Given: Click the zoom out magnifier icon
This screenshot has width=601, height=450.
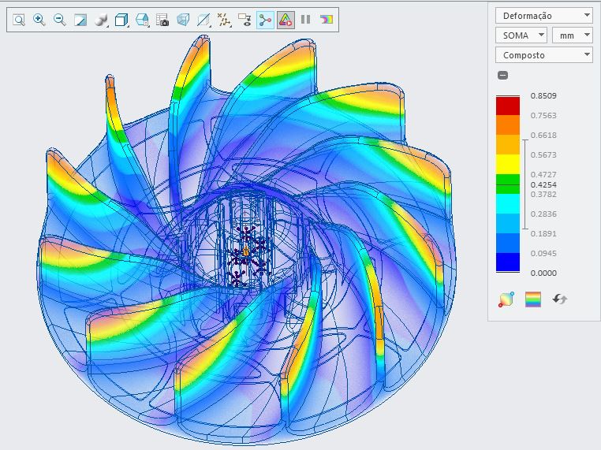Looking at the screenshot, I should pyautogui.click(x=59, y=20).
